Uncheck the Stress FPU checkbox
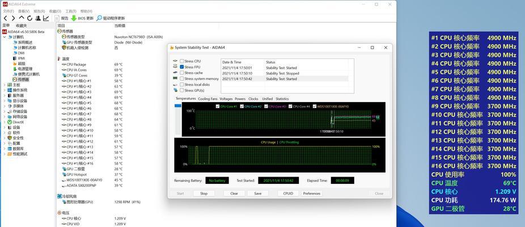This screenshot has height=227, width=525. pos(182,67)
